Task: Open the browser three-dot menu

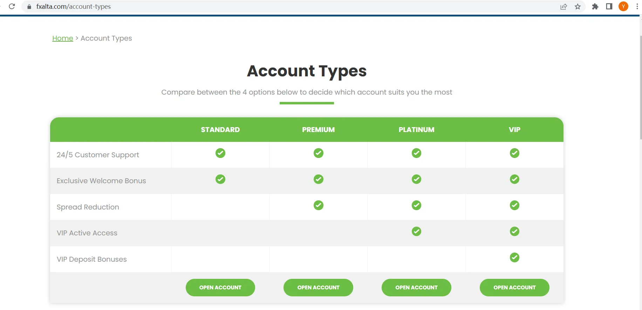Action: click(x=637, y=6)
